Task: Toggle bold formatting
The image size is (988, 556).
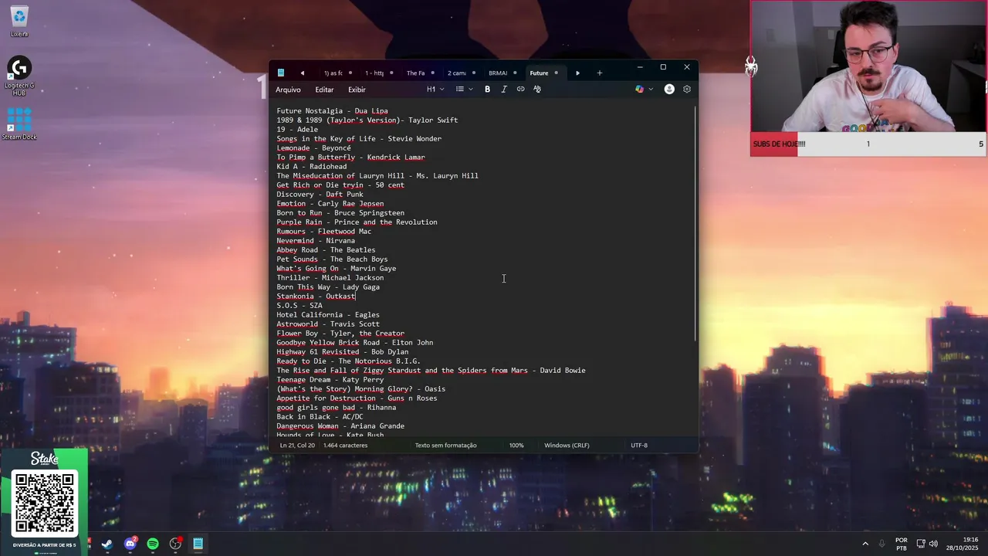Action: (487, 90)
